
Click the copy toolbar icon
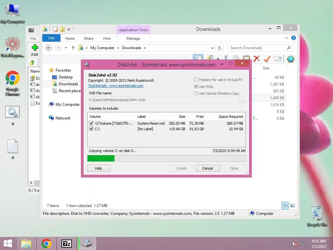[236, 58]
